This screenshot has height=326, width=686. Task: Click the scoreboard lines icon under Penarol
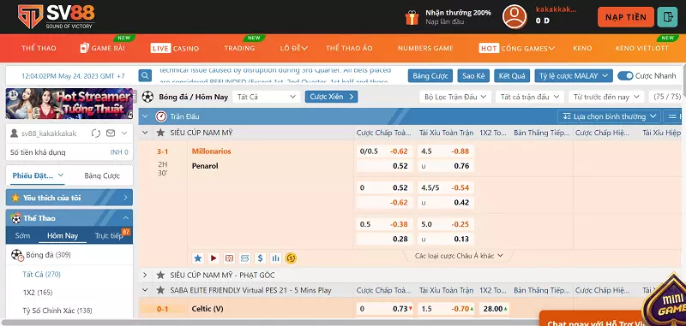(x=245, y=258)
